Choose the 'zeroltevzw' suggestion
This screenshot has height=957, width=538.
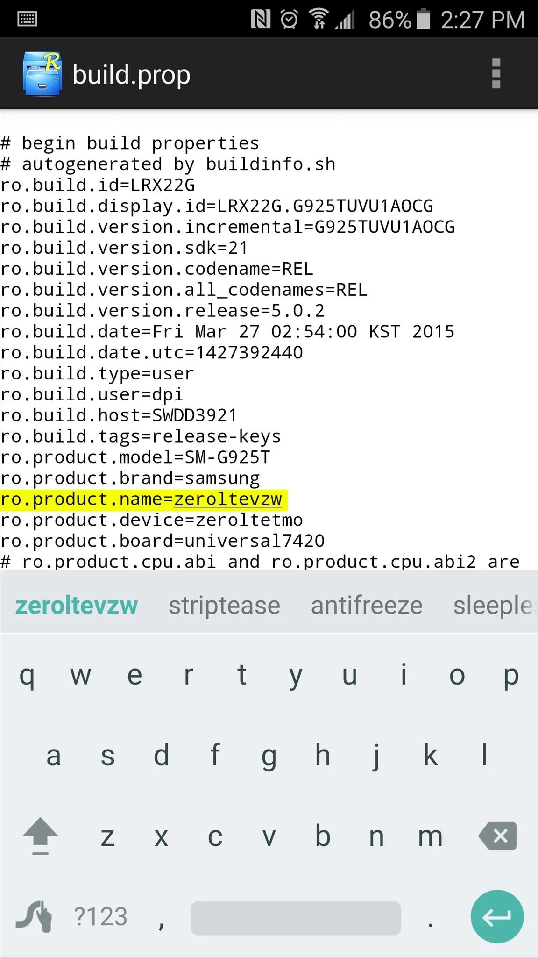tap(77, 606)
